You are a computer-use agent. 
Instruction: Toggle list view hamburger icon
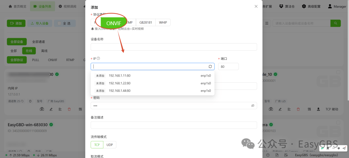(x=267, y=23)
